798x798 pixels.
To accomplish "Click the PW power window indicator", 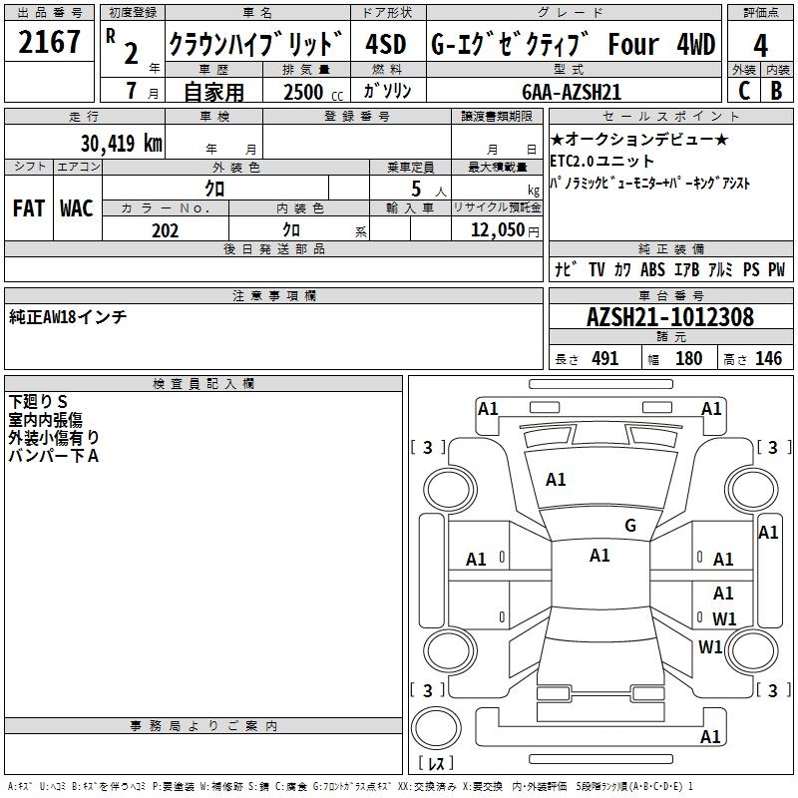I will point(776,270).
